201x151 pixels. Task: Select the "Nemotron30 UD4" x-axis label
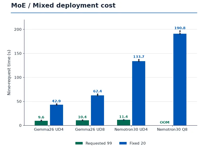click(131, 129)
